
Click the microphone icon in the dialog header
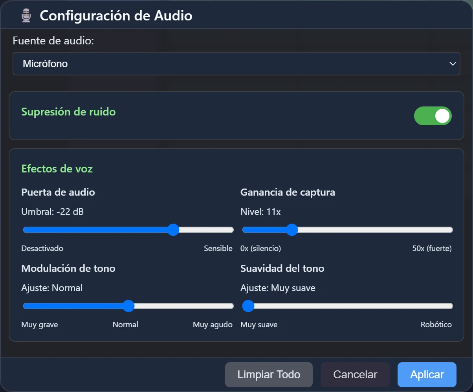26,16
